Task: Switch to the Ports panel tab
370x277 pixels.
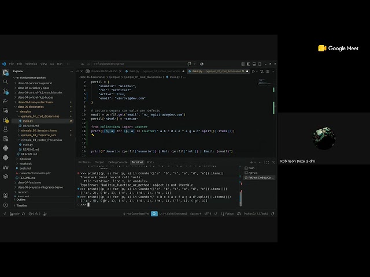Action: [150, 162]
